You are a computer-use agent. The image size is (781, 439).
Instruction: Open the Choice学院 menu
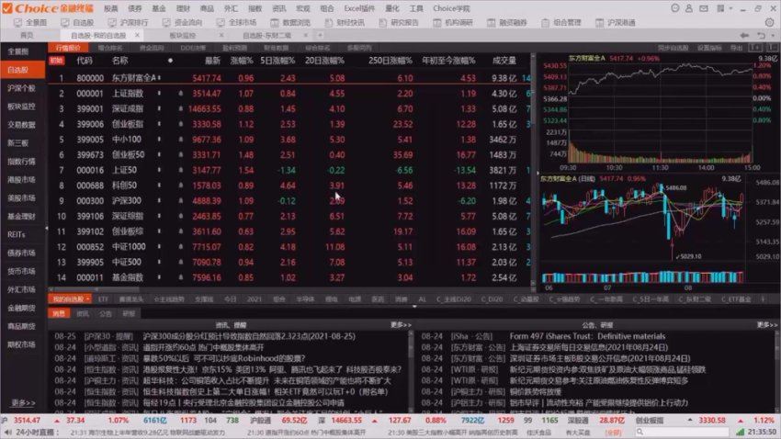pos(451,8)
